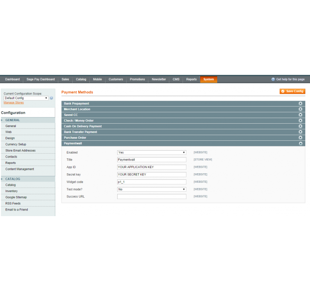This screenshot has width=310, height=291.
Task: Open the Customers menu
Action: [x=116, y=79]
